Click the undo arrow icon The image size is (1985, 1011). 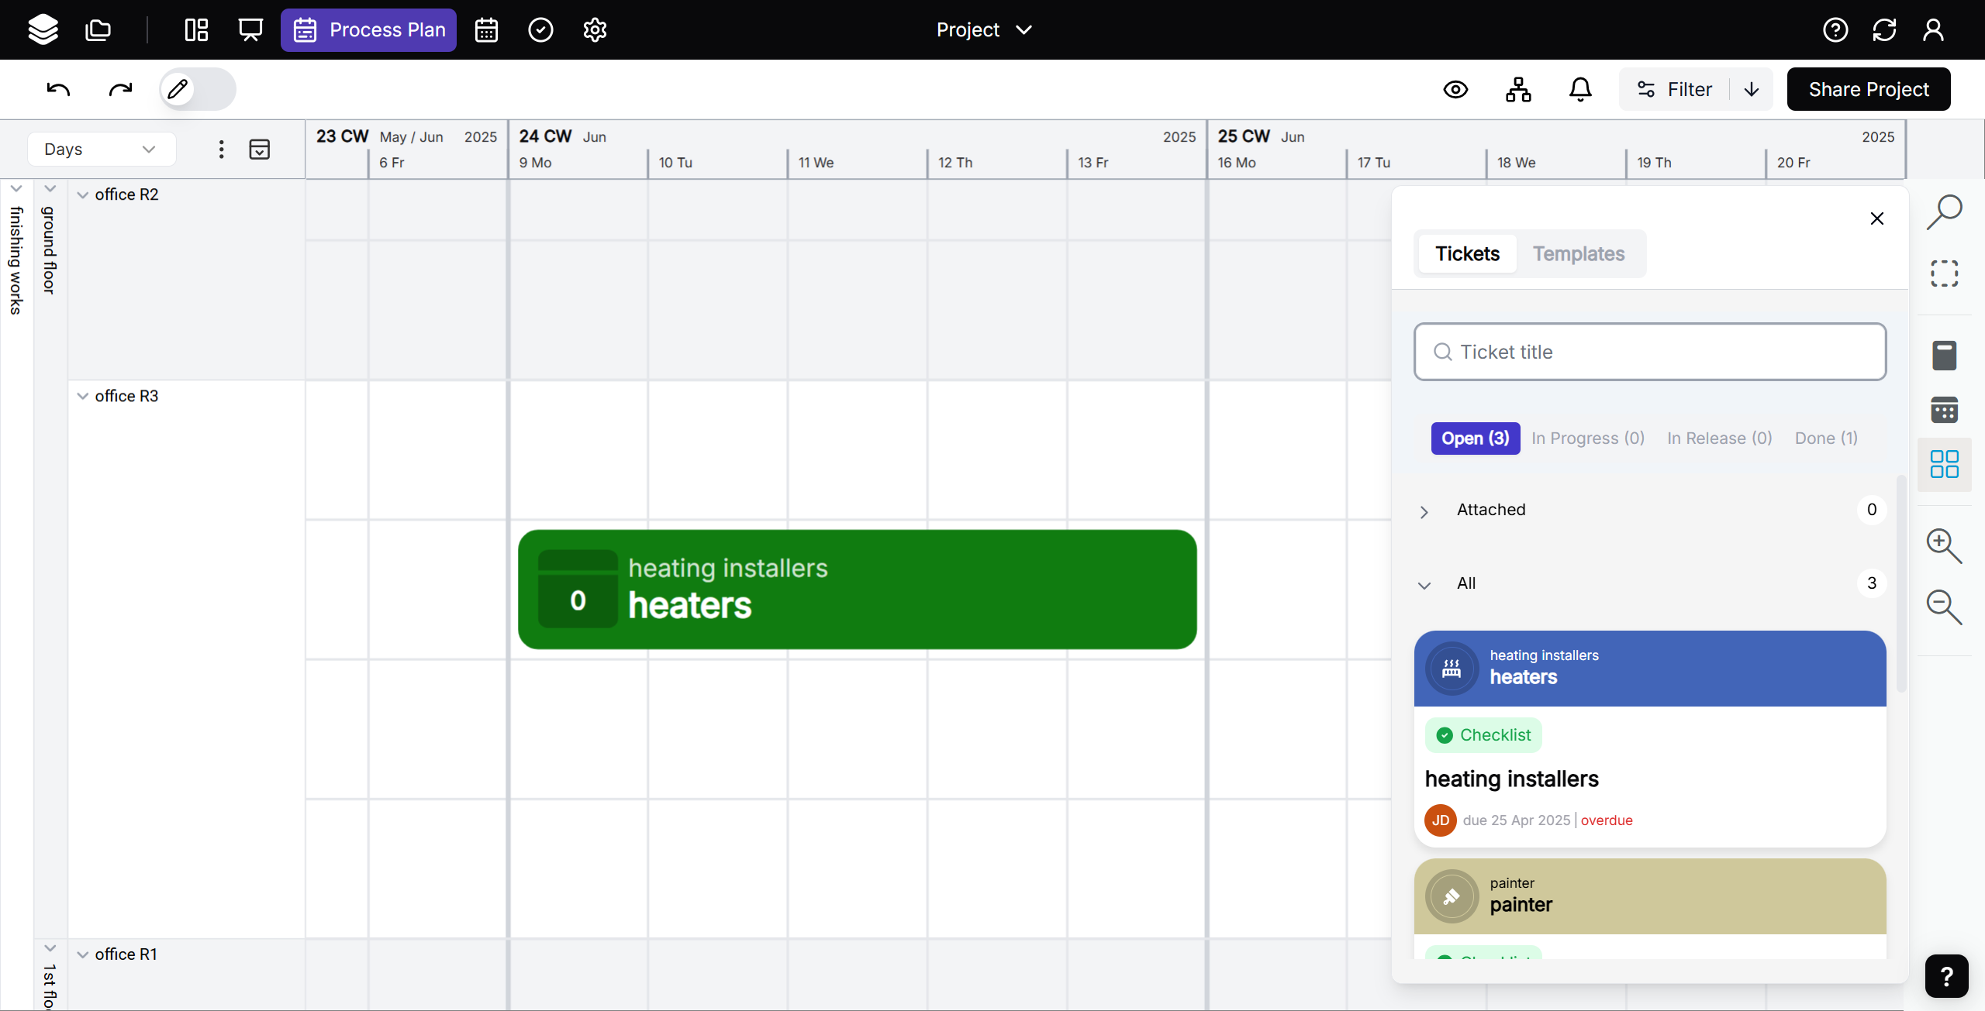click(58, 89)
